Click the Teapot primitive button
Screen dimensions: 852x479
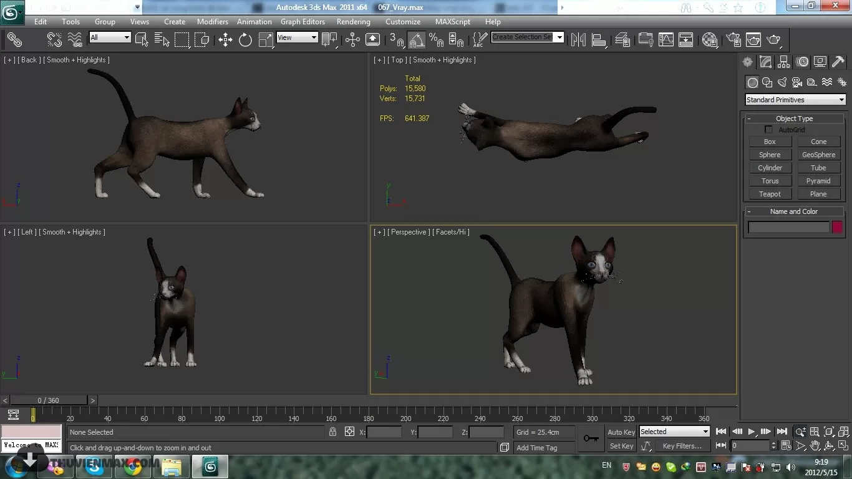point(770,194)
